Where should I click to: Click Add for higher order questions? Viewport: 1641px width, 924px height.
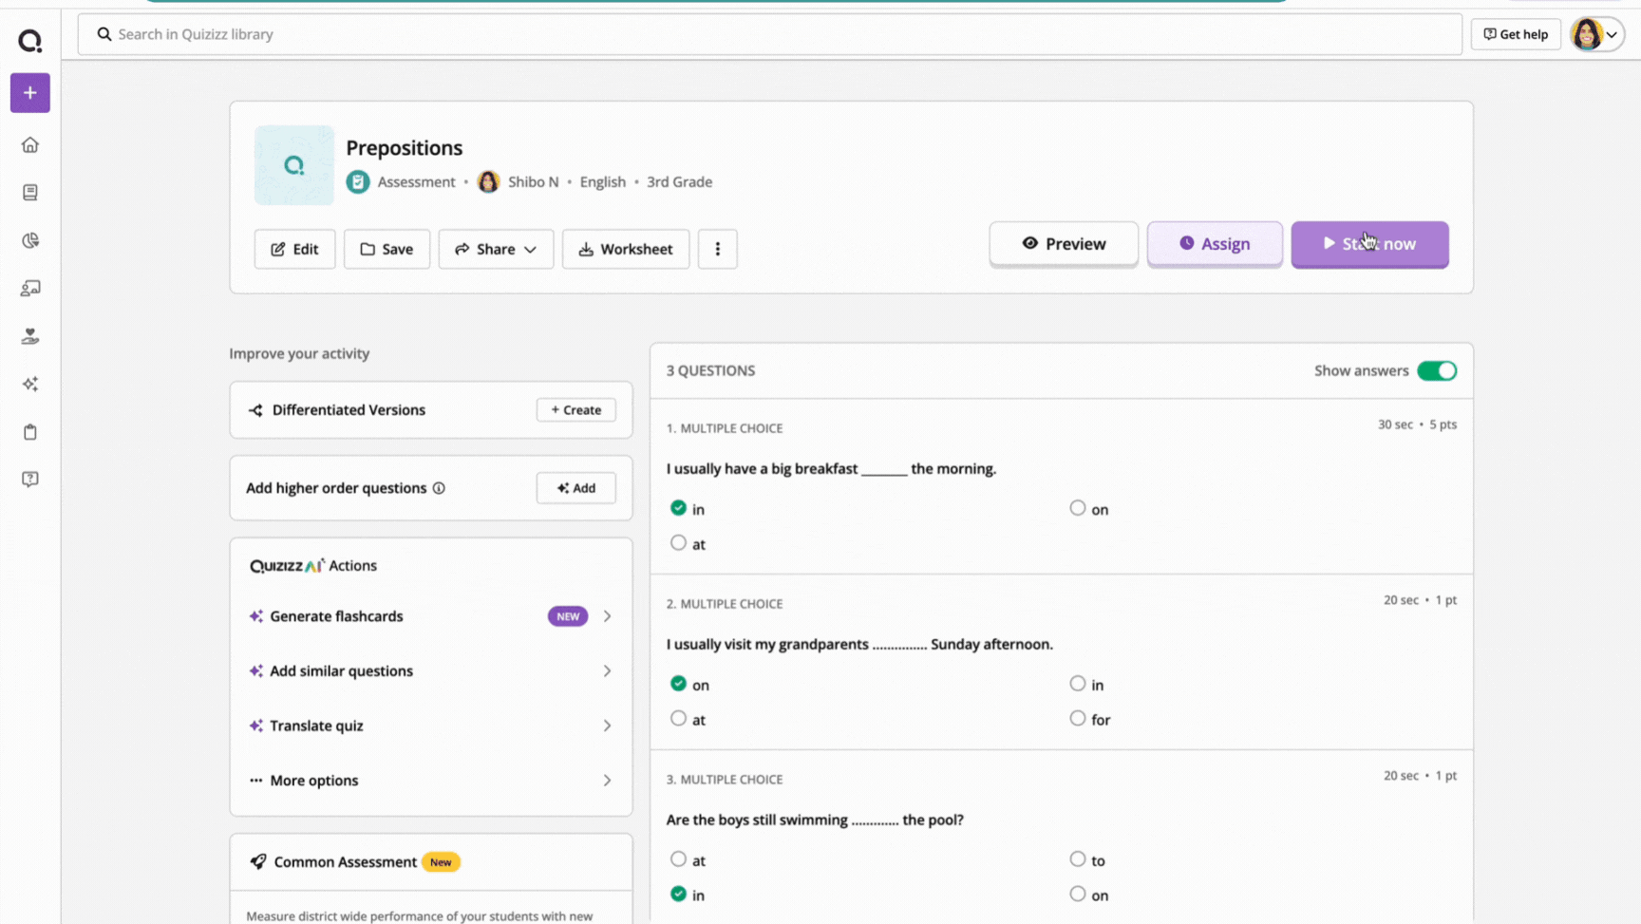pos(576,488)
